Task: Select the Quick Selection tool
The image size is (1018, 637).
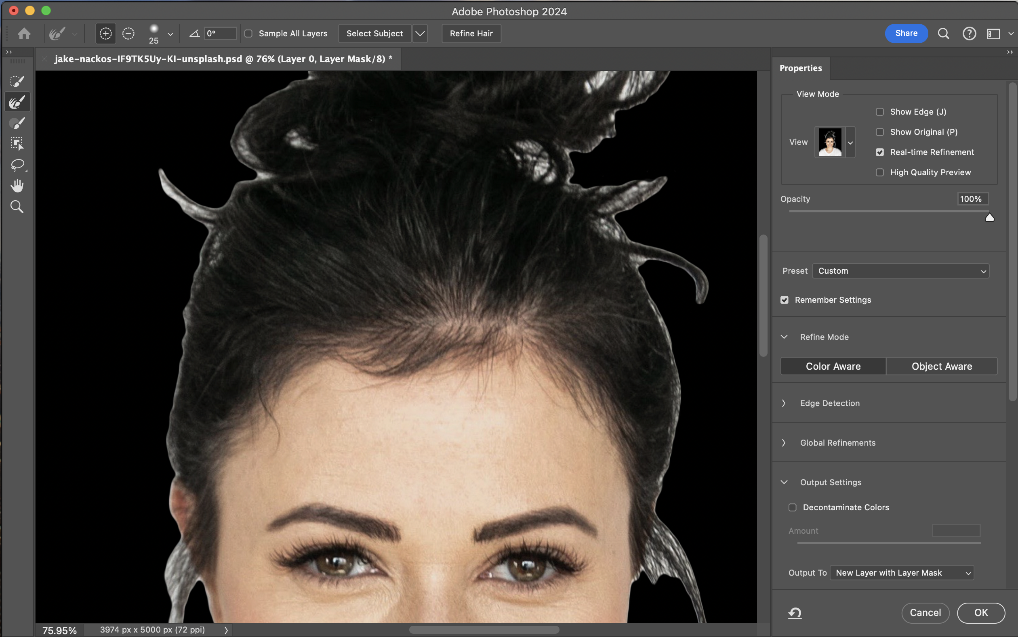Action: tap(17, 81)
